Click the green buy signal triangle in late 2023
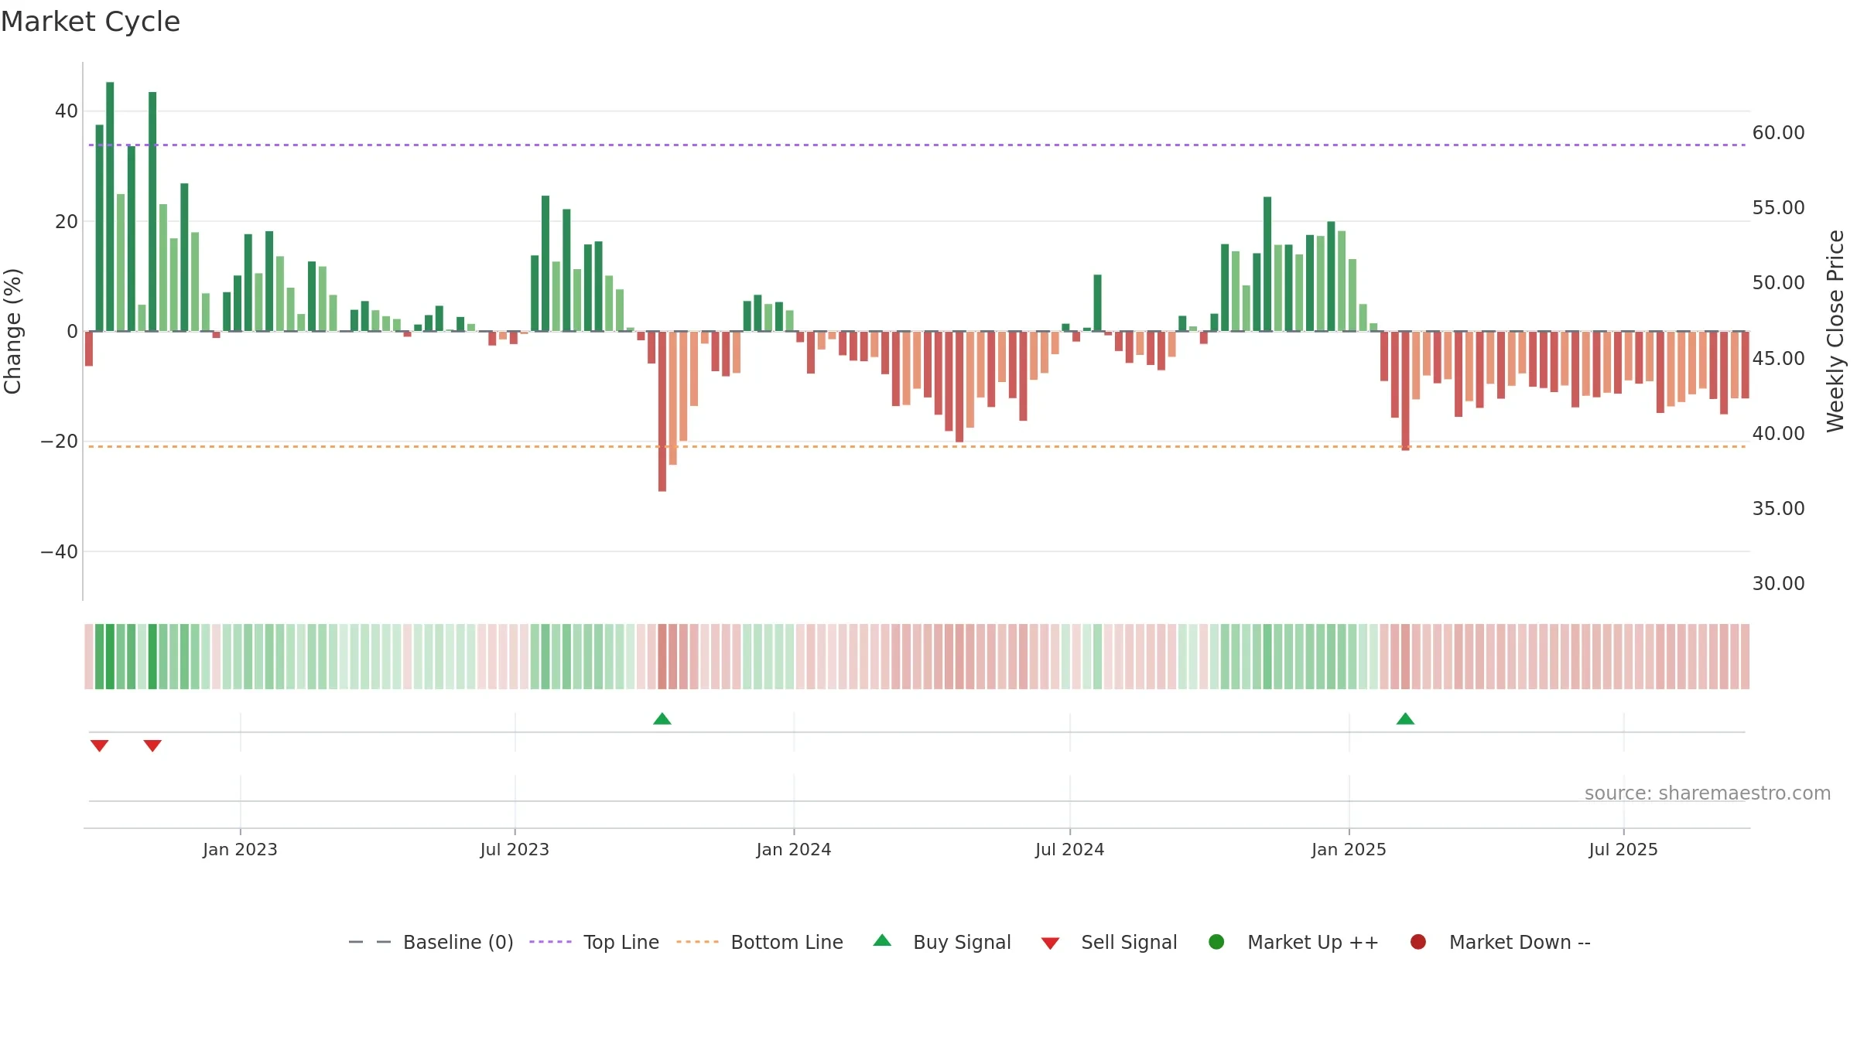Viewport: 1857px width, 1044px height. coord(662,719)
